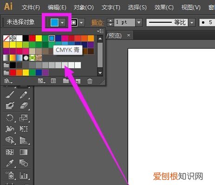Open the 文字(T) menu
Image resolution: width=215 pixels, height=185 pixels.
pos(111,7)
